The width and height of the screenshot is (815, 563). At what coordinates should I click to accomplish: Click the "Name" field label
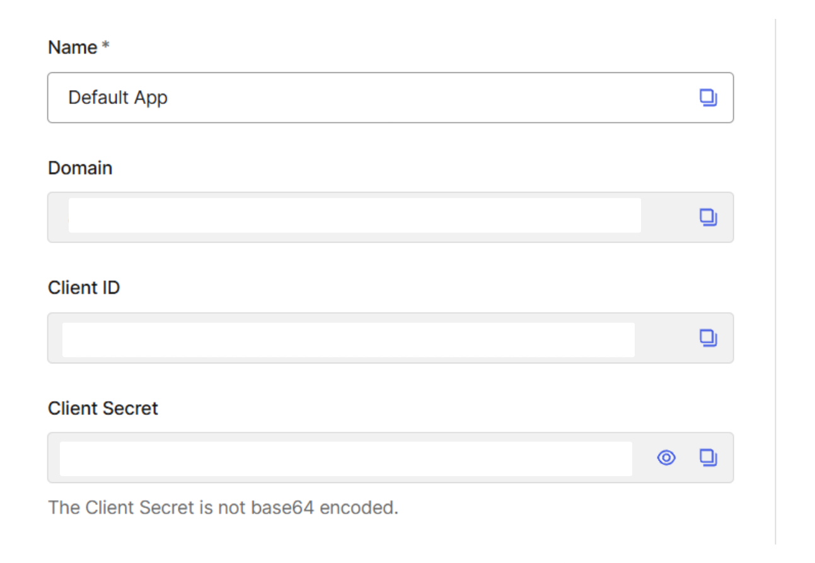click(72, 48)
